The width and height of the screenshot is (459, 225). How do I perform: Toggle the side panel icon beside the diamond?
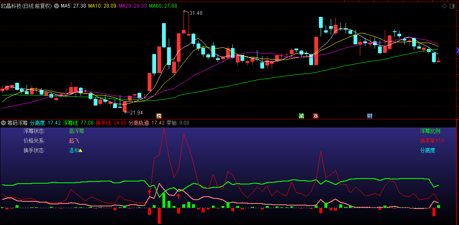[x=452, y=6]
